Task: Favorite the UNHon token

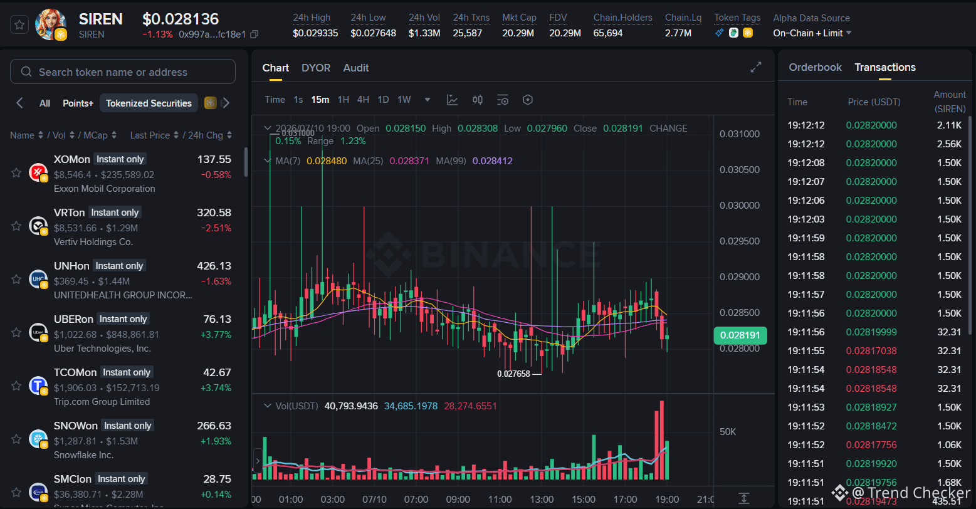Action: click(16, 279)
